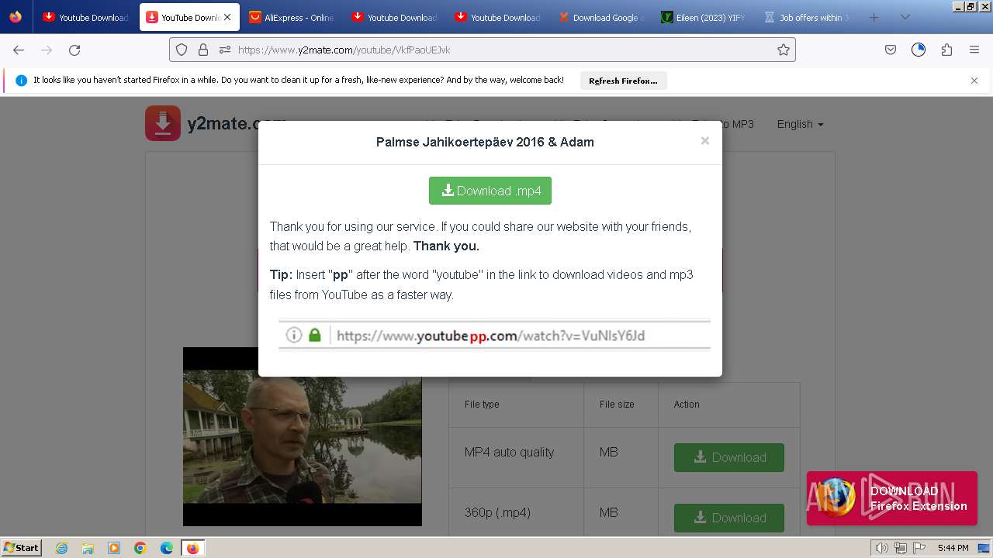The height and width of the screenshot is (558, 993).
Task: Download the 360p (.mp4) file
Action: click(x=729, y=518)
